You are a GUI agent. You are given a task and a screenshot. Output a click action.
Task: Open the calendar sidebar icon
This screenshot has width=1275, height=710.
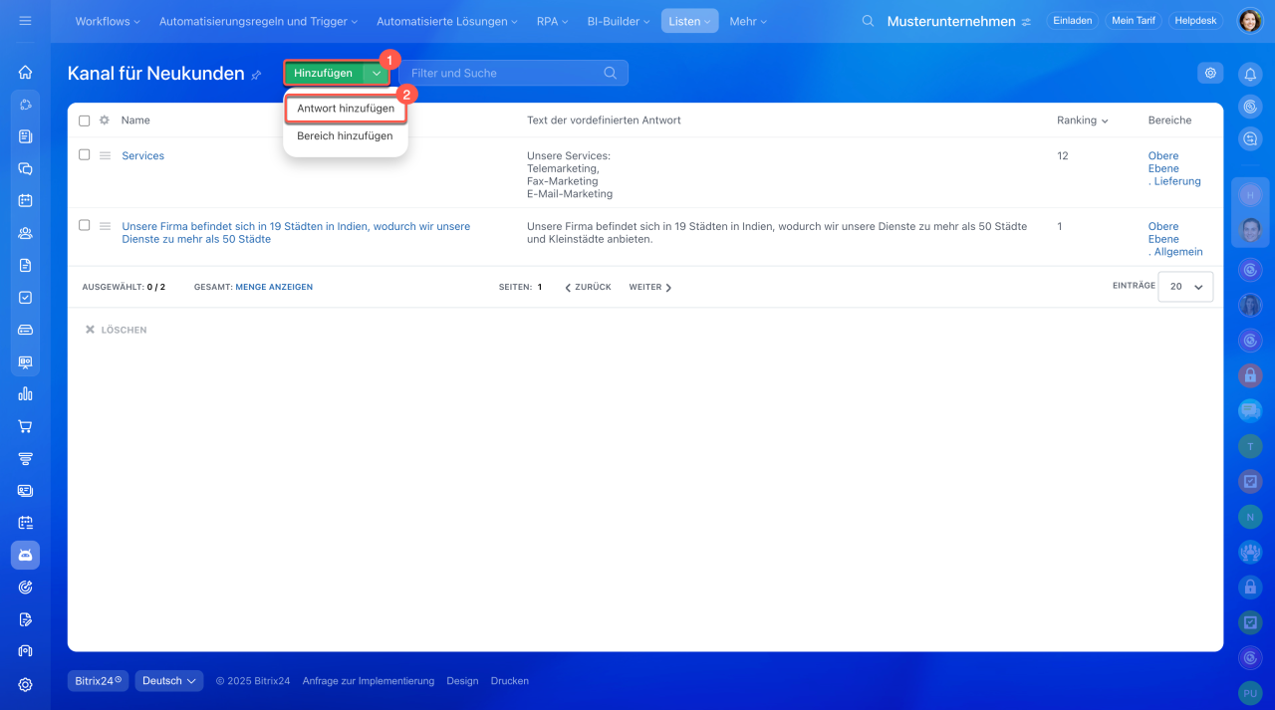(x=25, y=200)
